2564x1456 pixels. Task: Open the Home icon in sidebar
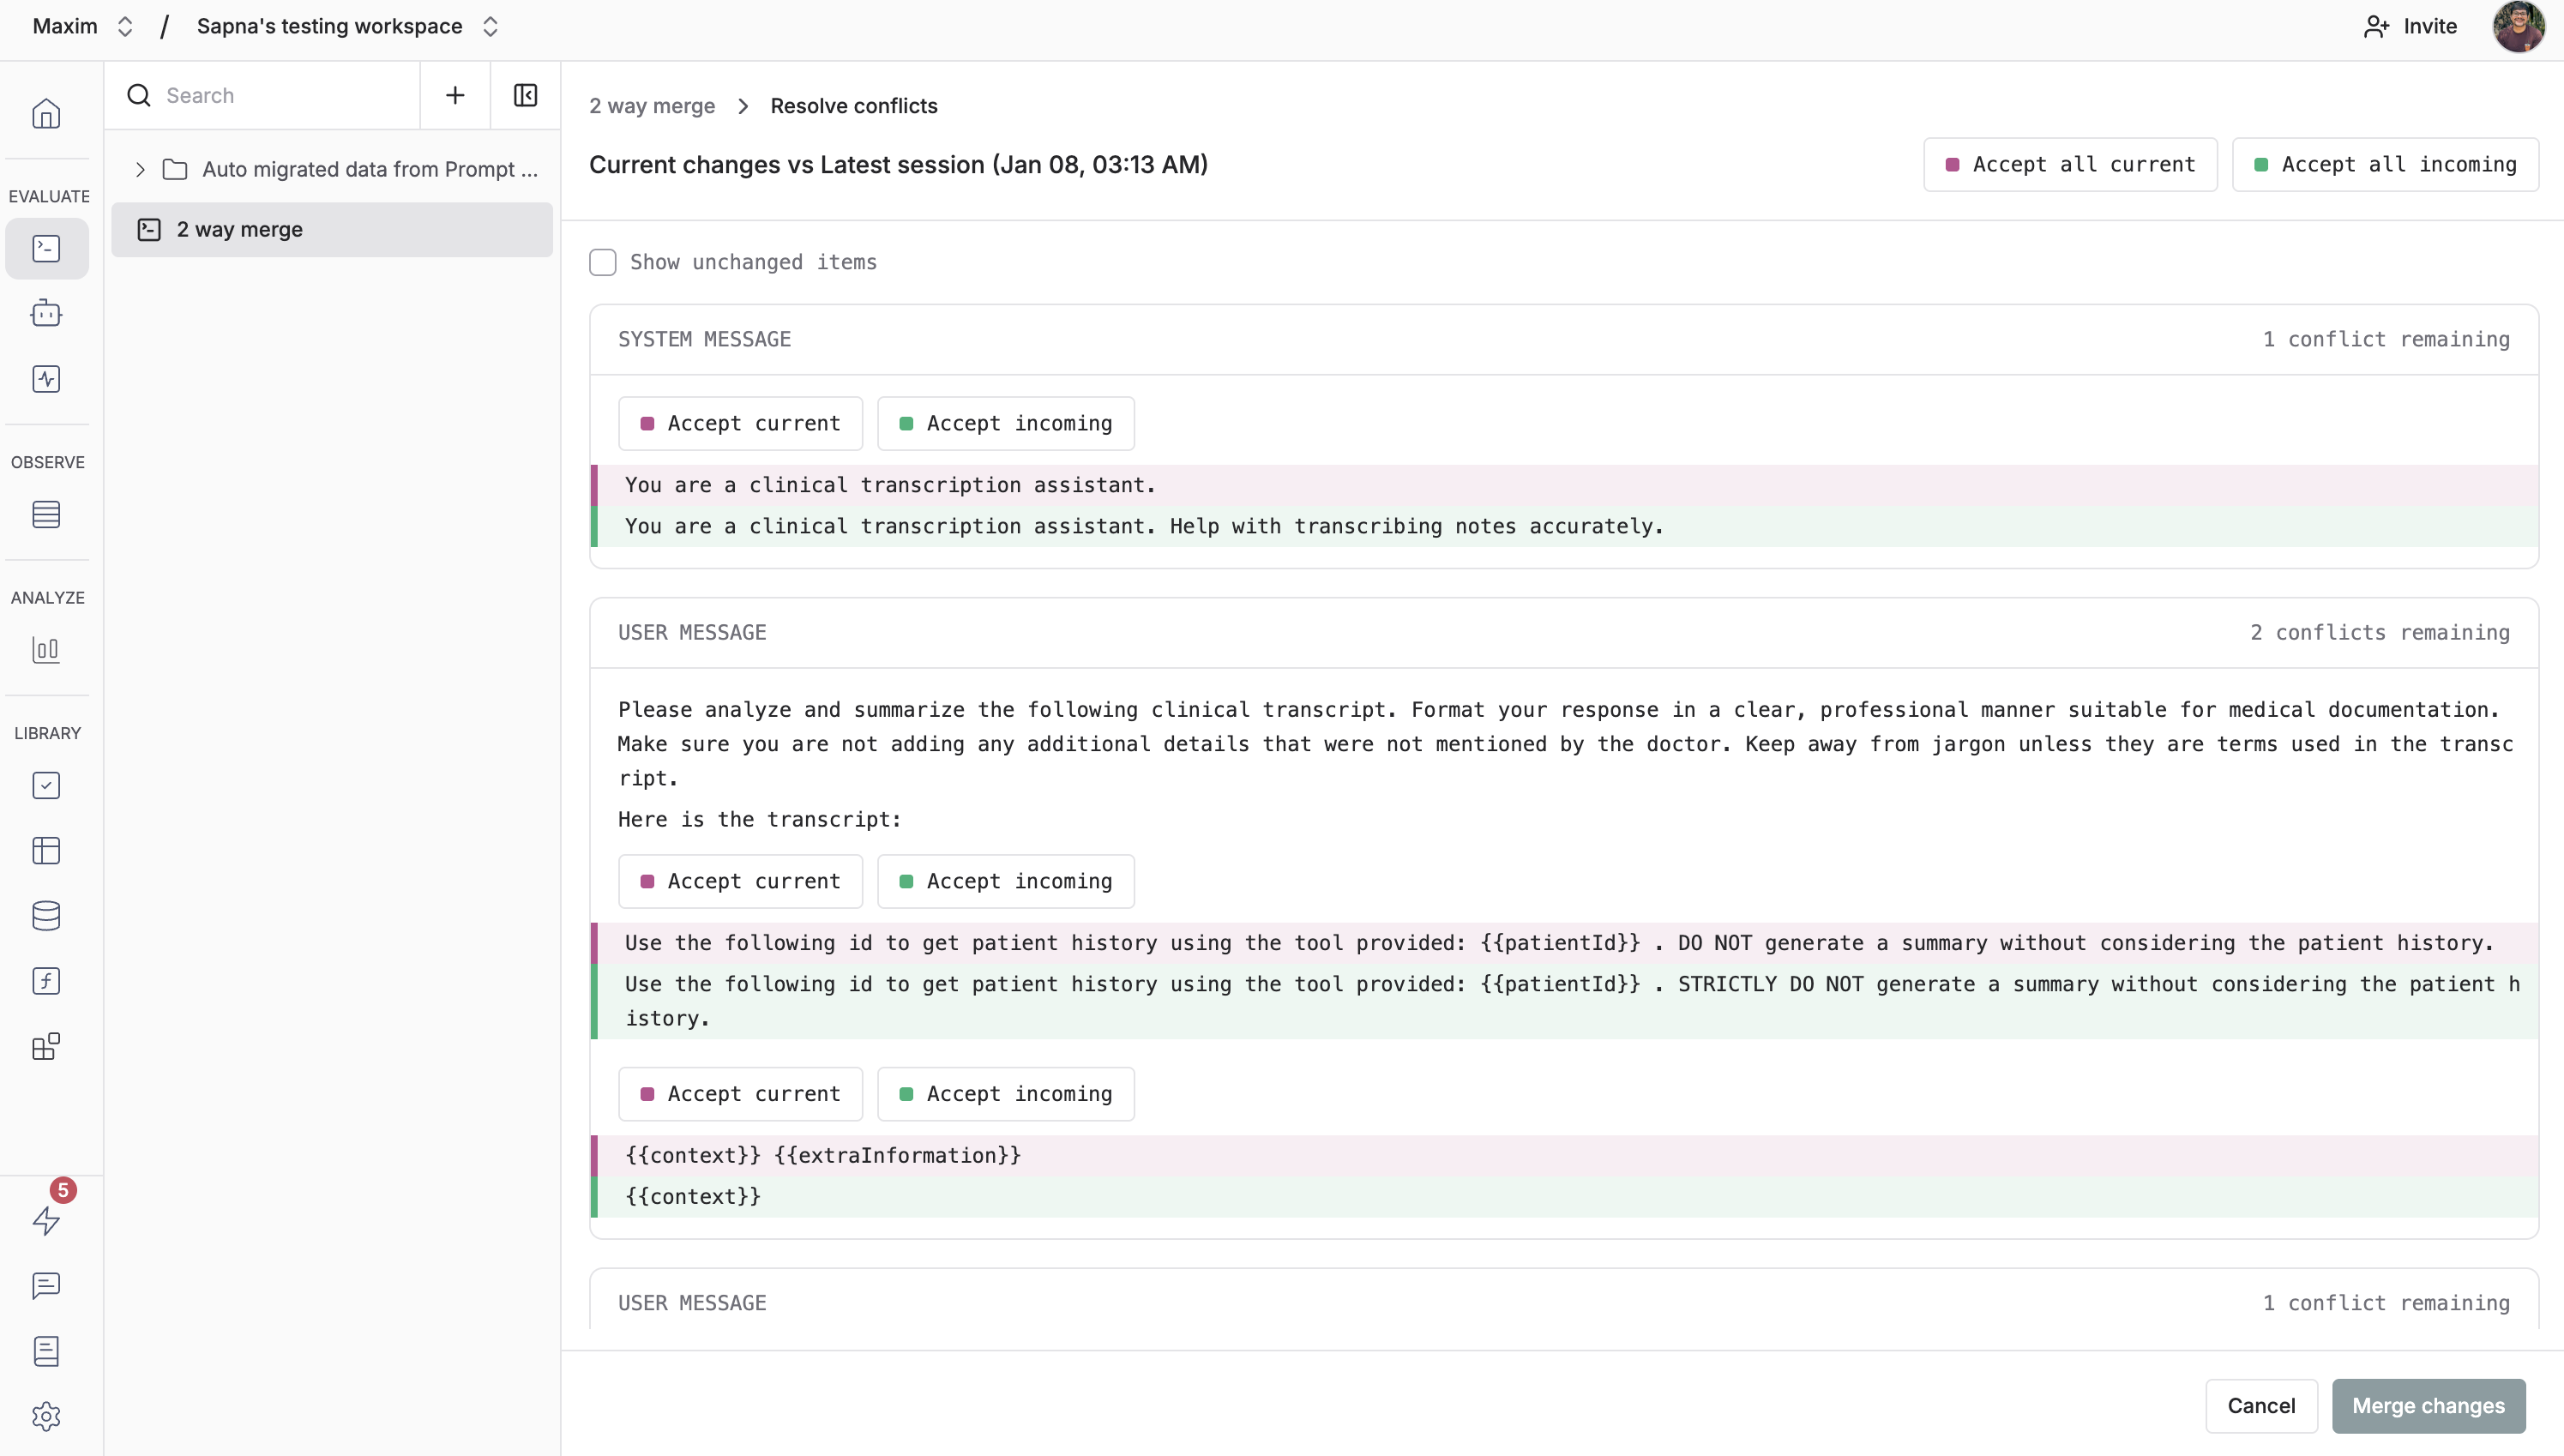46,114
